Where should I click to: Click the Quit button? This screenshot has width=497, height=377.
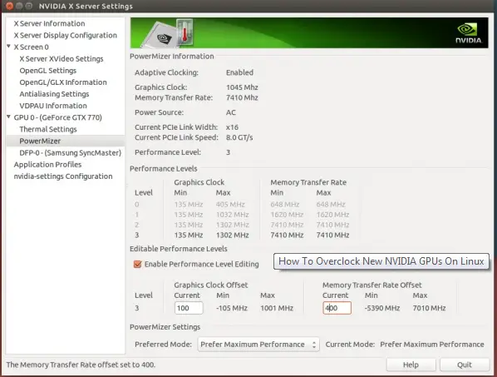click(x=465, y=365)
